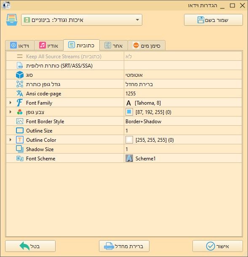The width and height of the screenshot is (248, 257).
Task: Open the איכות וגודל quality dropdown
Action: 82,20
